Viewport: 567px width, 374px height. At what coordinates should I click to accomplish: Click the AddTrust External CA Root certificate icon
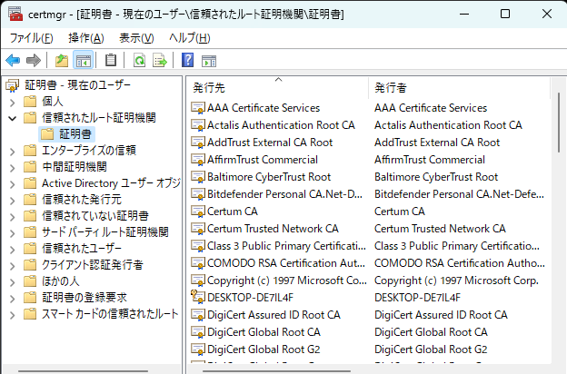(x=198, y=142)
